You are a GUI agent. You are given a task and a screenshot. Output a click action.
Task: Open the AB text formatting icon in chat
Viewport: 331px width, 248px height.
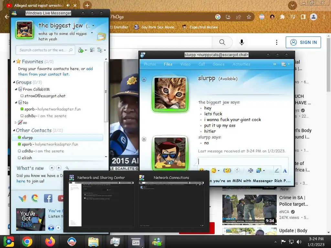(251, 170)
